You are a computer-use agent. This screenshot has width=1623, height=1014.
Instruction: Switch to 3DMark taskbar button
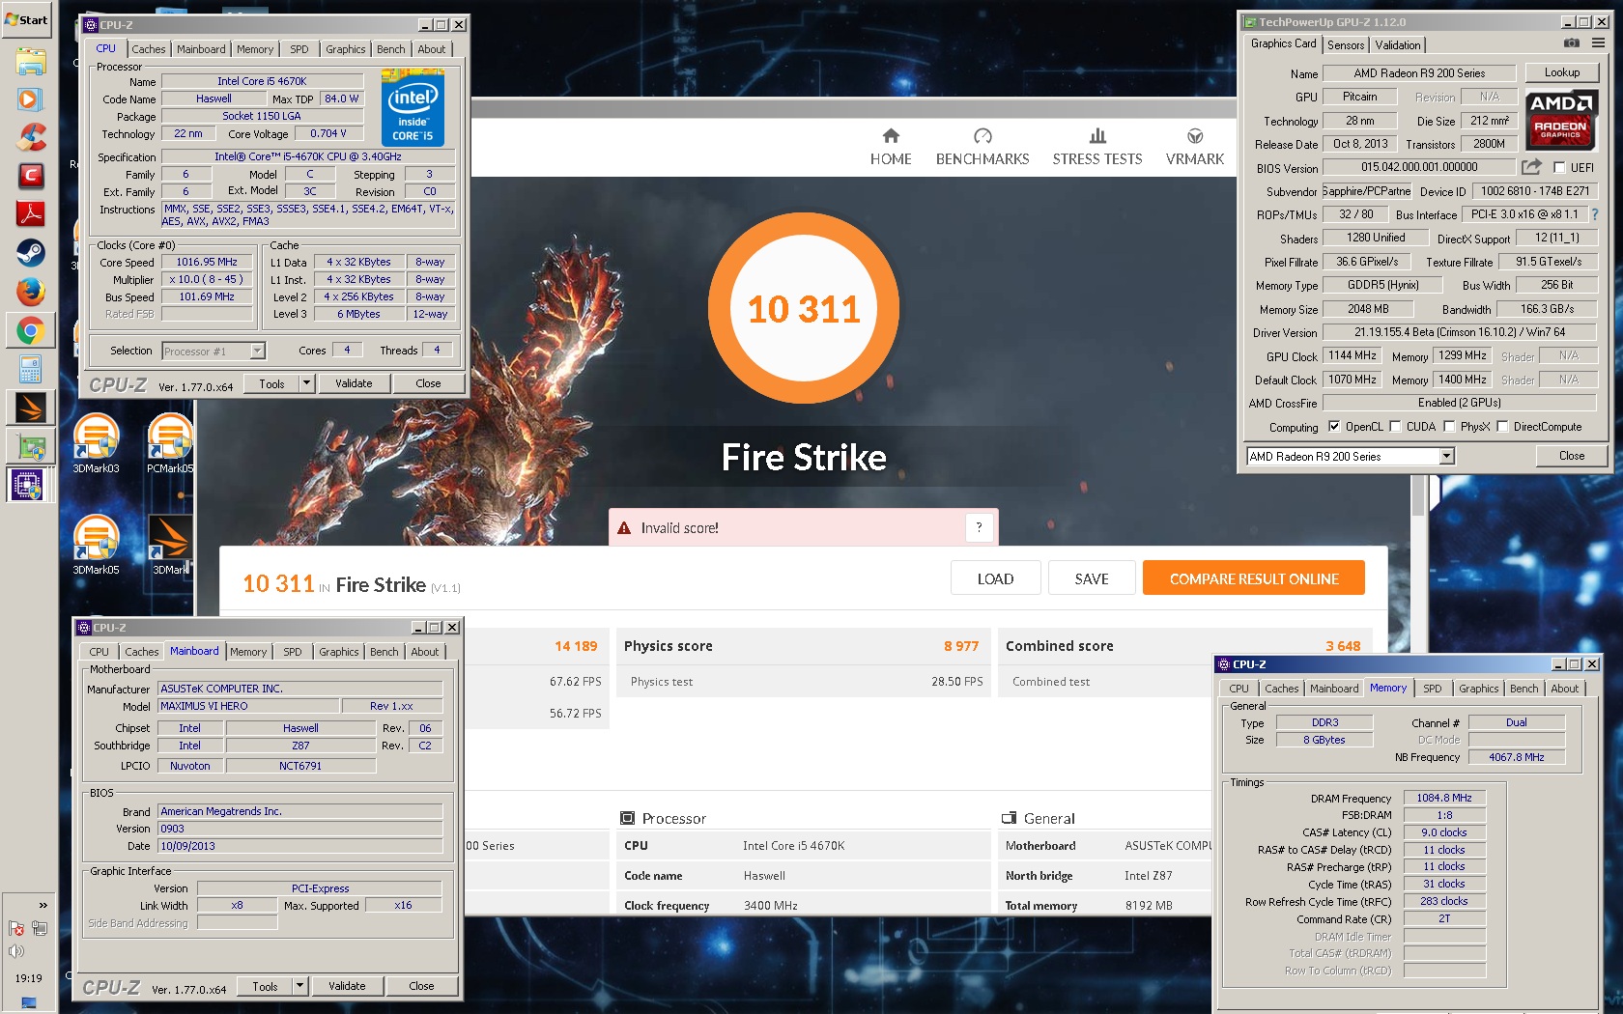[x=30, y=408]
